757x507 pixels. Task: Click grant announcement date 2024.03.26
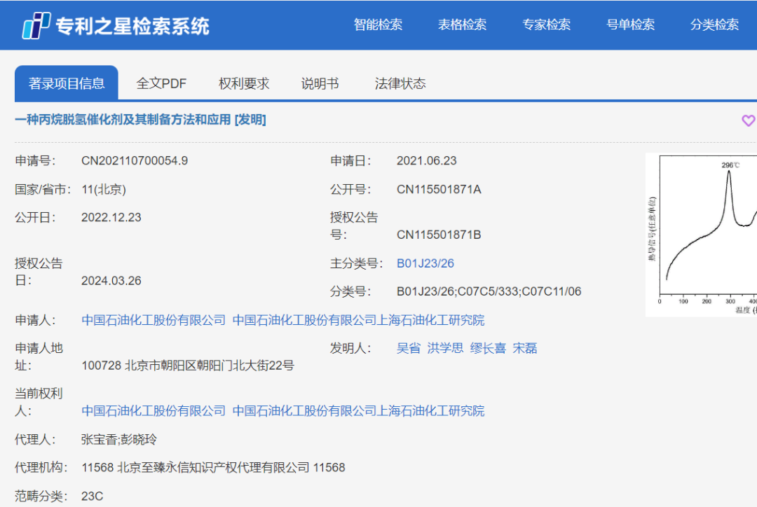tap(111, 281)
